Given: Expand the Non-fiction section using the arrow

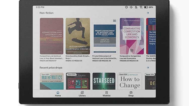Looking at the screenshot, I should [148, 13].
